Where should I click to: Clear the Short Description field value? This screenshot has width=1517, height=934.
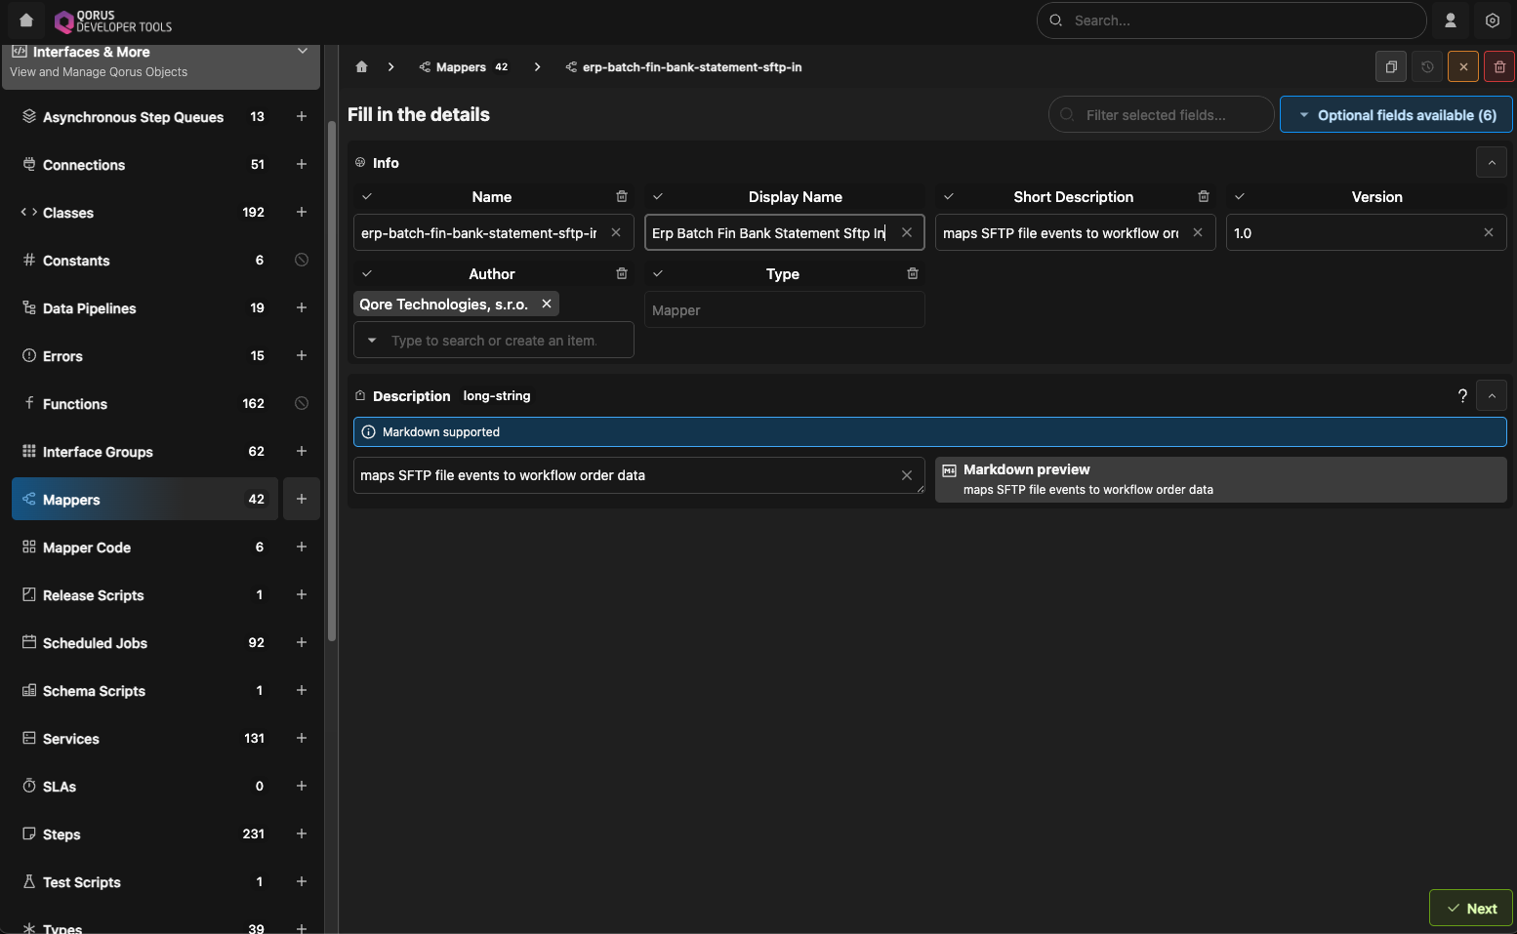point(1198,232)
